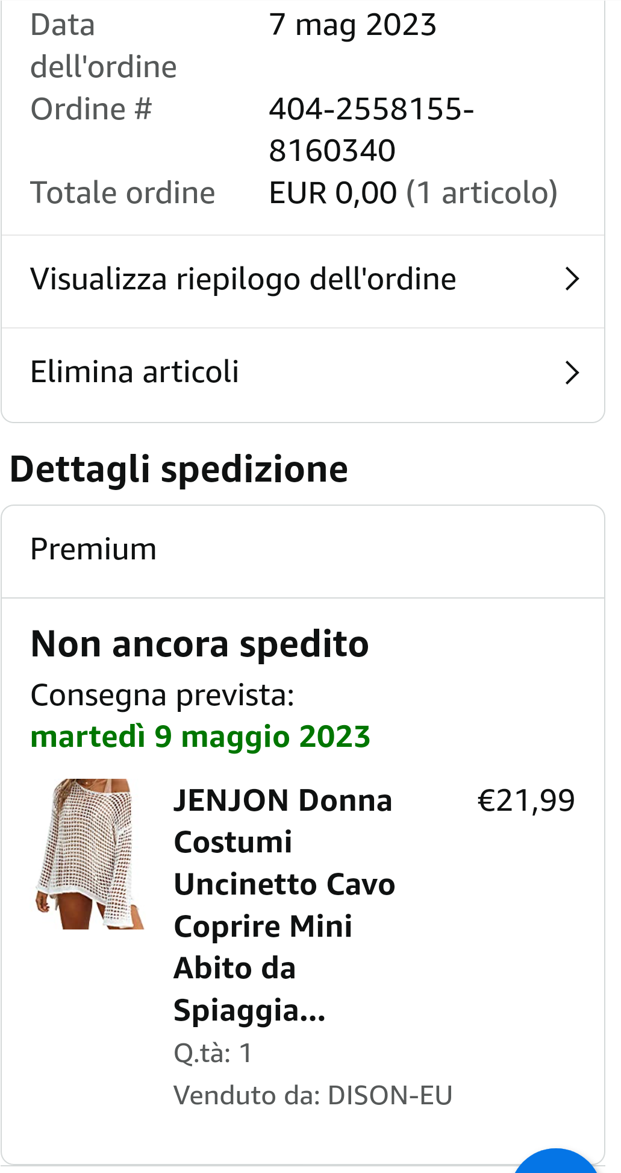This screenshot has height=1173, width=621.
Task: Open the JENJON crochet cover-up product thumbnail
Action: (90, 854)
